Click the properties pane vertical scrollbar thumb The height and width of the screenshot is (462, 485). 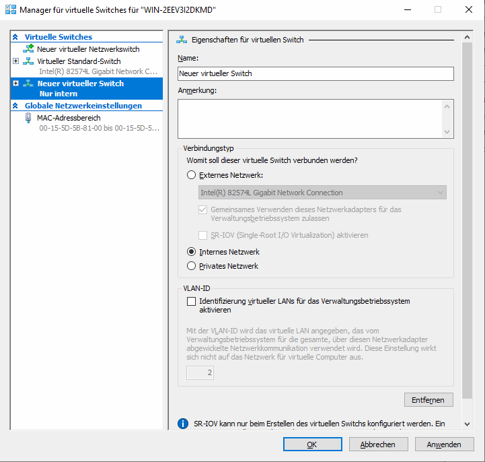tap(467, 220)
